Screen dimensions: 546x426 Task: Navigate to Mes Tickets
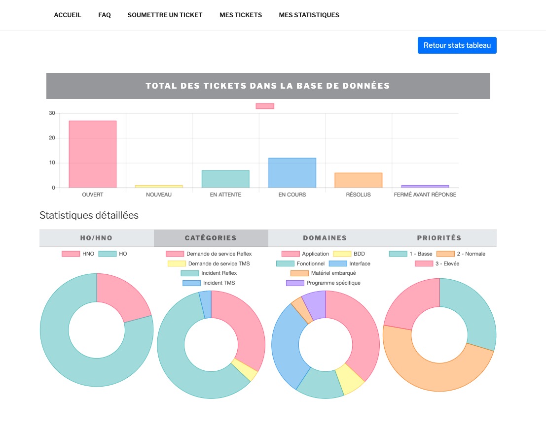(x=241, y=15)
